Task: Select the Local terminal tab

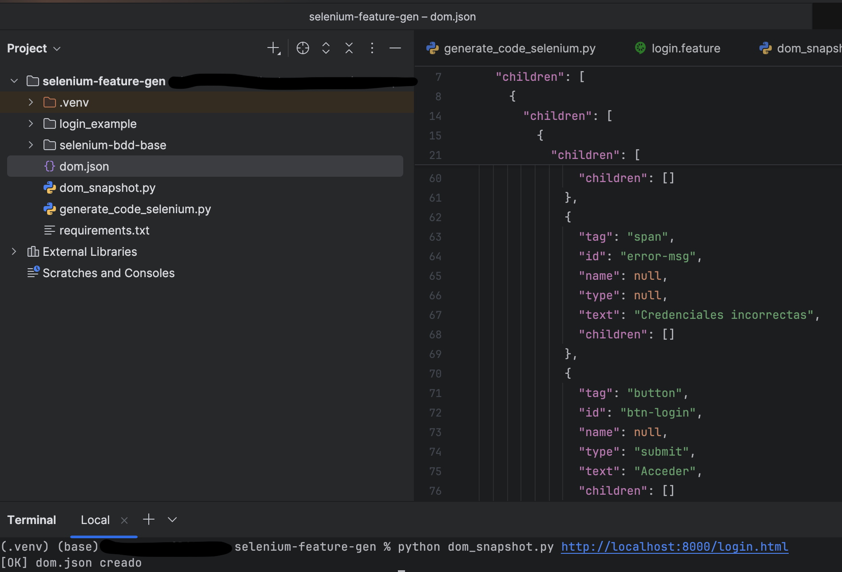Action: (x=95, y=520)
